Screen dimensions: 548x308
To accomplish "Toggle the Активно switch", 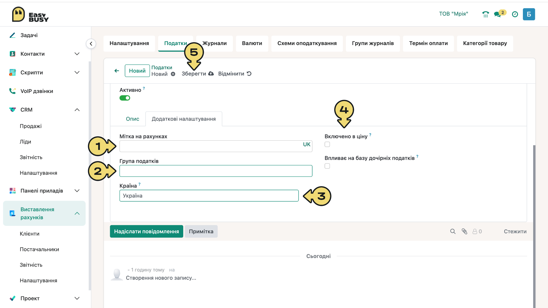I will (x=125, y=98).
